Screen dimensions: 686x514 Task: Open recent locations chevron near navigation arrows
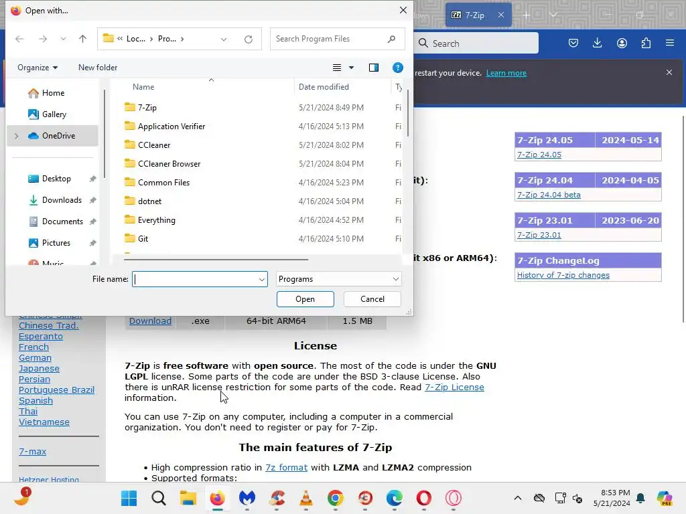[x=63, y=39]
